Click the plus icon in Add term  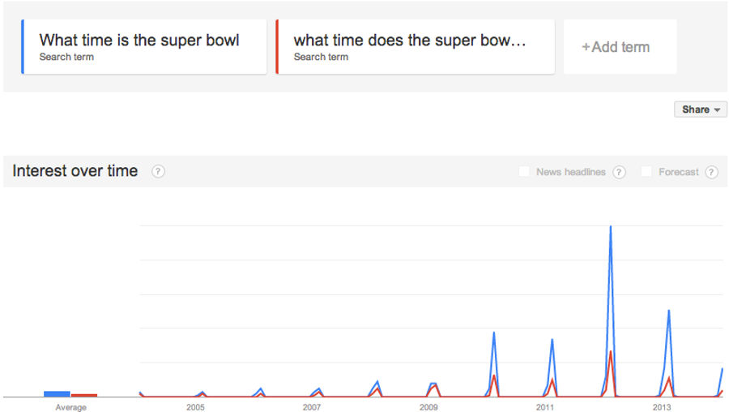(x=586, y=47)
